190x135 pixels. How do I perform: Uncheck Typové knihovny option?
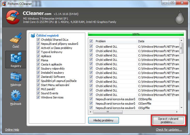click(38, 52)
